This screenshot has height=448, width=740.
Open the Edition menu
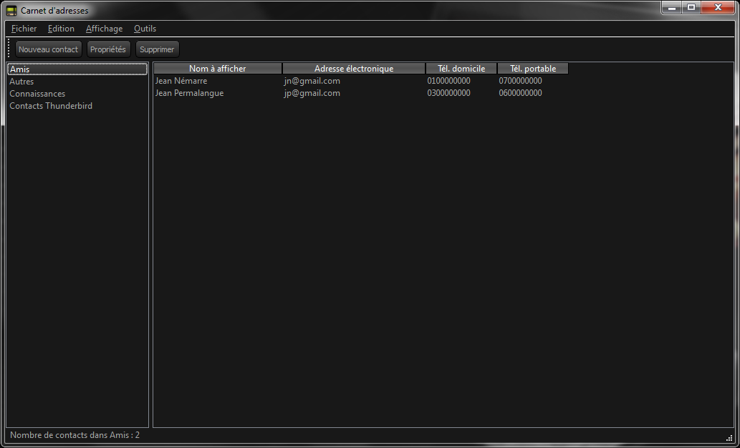[61, 29]
